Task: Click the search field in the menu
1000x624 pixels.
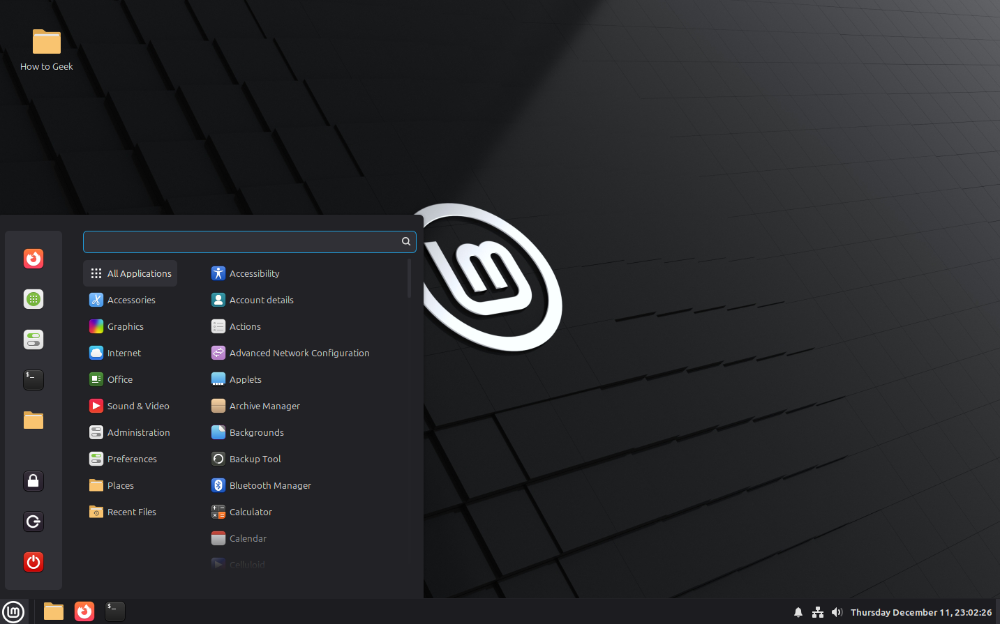Action: coord(244,241)
